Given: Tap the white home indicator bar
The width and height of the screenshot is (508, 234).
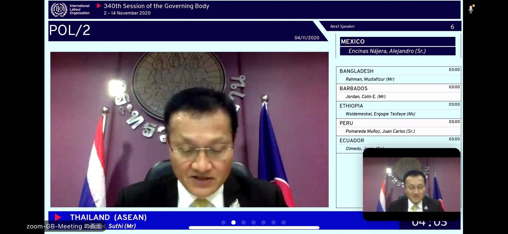Looking at the screenshot, I should 254,228.
